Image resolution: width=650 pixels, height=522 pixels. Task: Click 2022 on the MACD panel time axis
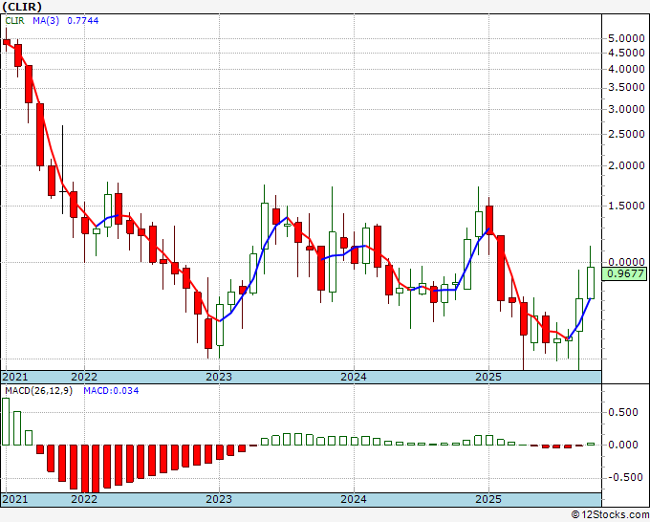pyautogui.click(x=84, y=499)
